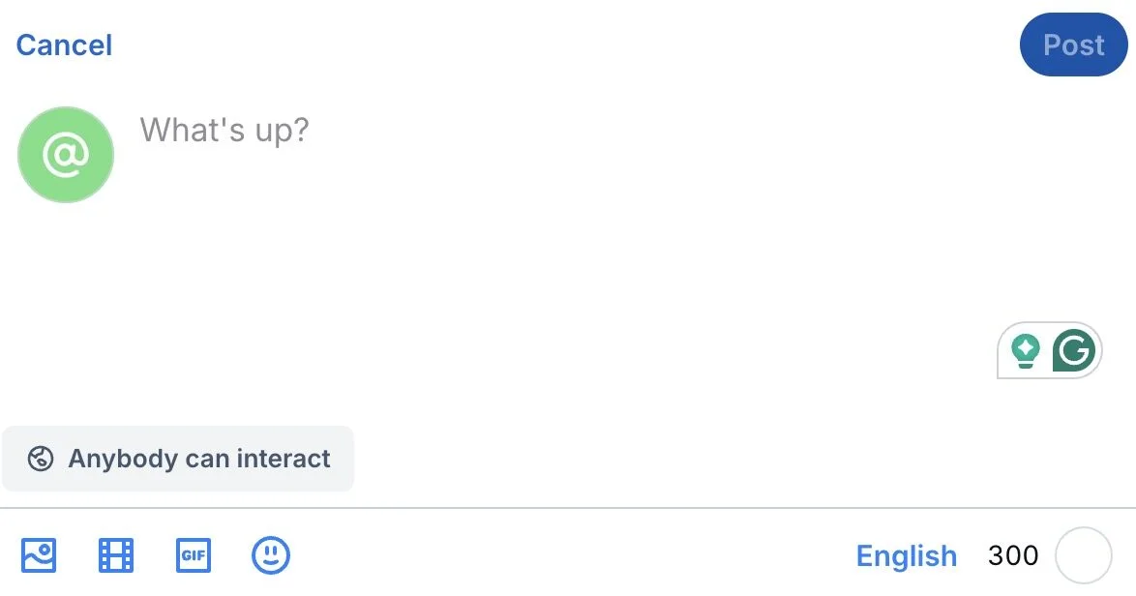
Task: Open the GIF picker
Action: tap(194, 555)
